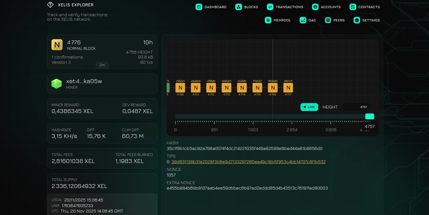Screen dimensions: 429x215
Task: Click the miner address xet:4...ka05w
Action: pyautogui.click(x=84, y=81)
